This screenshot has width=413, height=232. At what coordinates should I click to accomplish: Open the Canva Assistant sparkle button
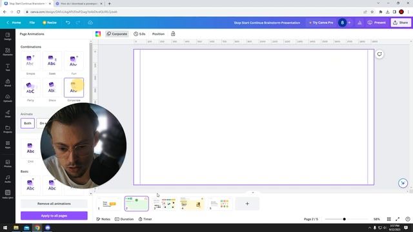coord(403,183)
